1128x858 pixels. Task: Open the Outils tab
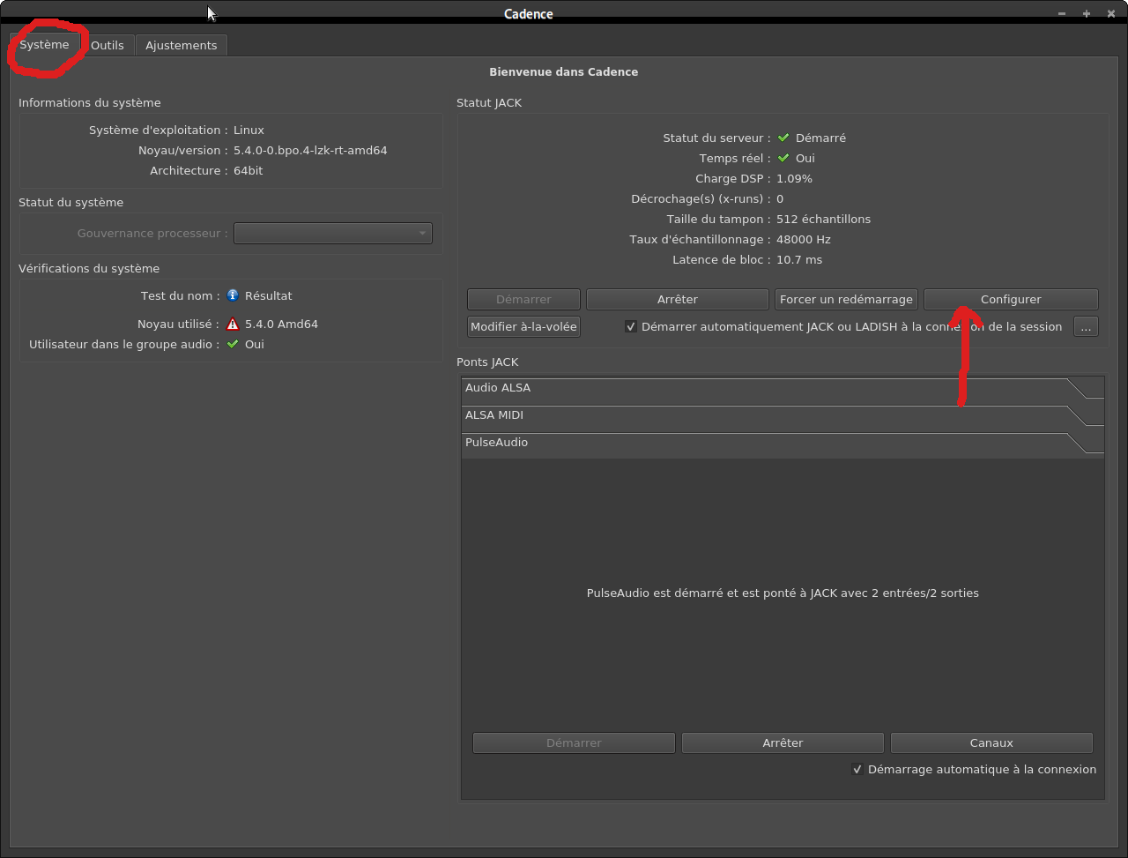click(108, 45)
